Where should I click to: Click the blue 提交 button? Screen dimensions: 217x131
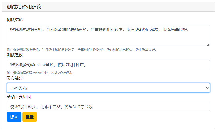click(x=14, y=117)
